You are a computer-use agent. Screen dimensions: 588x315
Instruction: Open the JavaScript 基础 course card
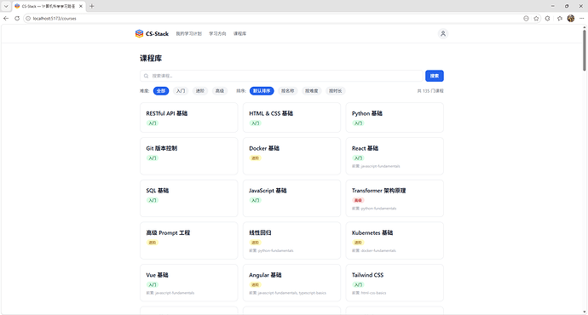click(x=291, y=198)
